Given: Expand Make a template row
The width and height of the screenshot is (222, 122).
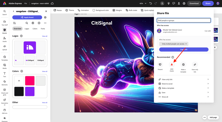Looking at the screenshot, I should [184, 88].
